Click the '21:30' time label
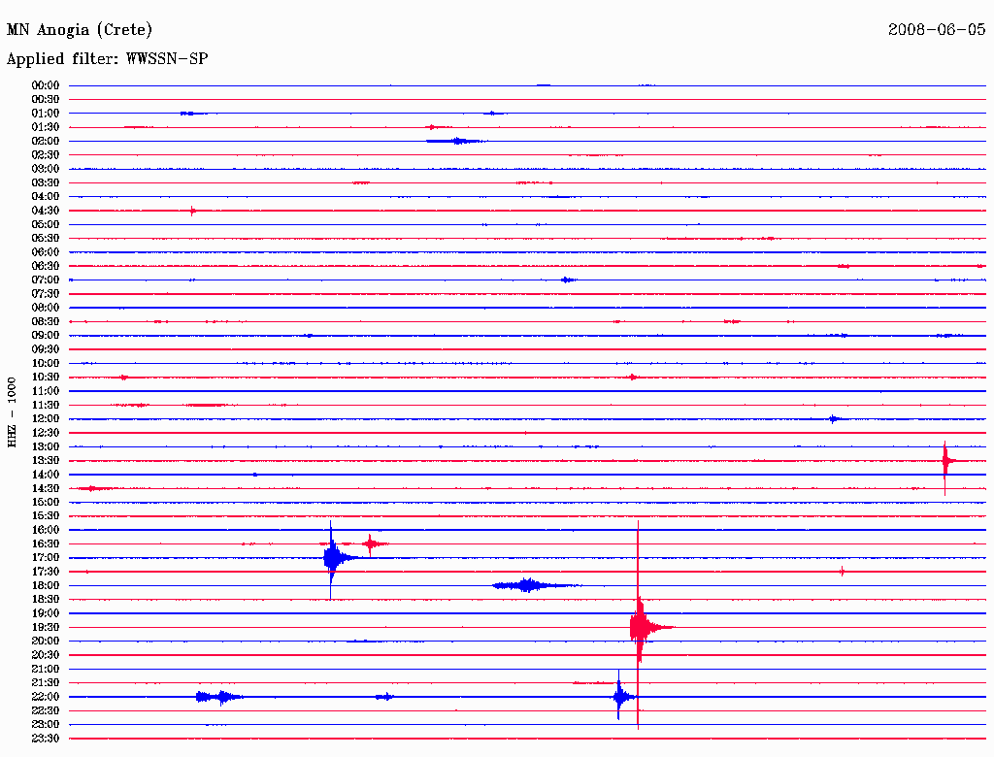The height and width of the screenshot is (757, 994). [x=46, y=683]
